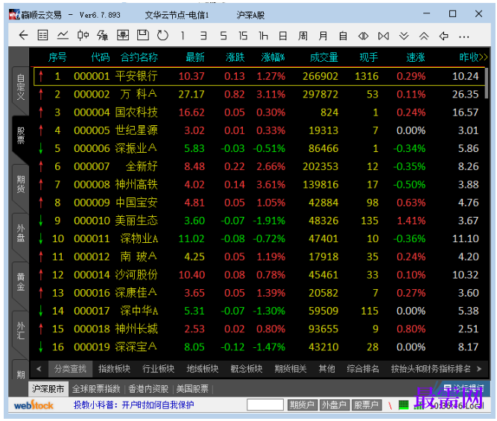Open the 黄金 side tab
This screenshot has width=497, height=421.
point(21,282)
